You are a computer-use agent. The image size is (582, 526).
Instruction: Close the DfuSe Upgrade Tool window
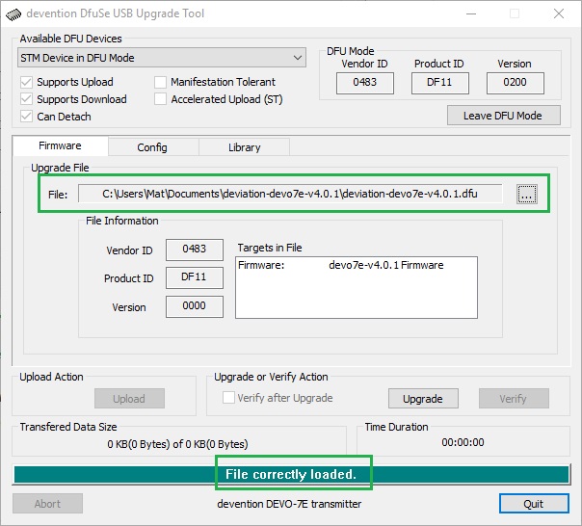pyautogui.click(x=558, y=13)
